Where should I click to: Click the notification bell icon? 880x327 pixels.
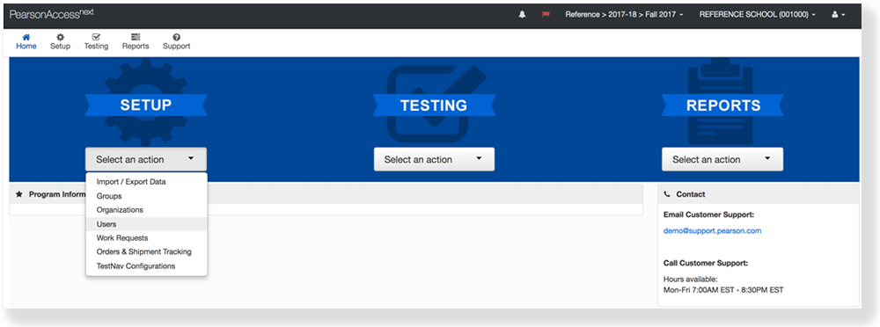[522, 15]
